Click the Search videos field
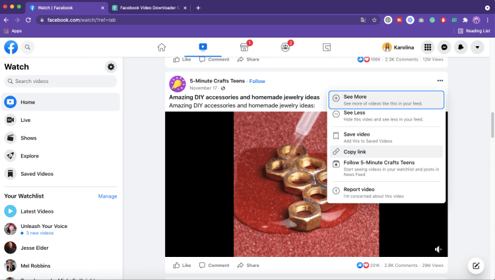 pos(61,81)
